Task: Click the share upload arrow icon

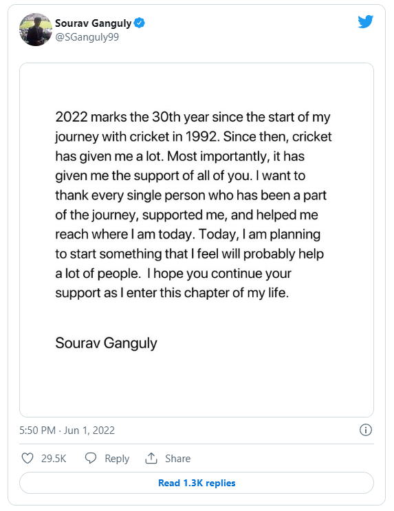Action: pyautogui.click(x=151, y=458)
